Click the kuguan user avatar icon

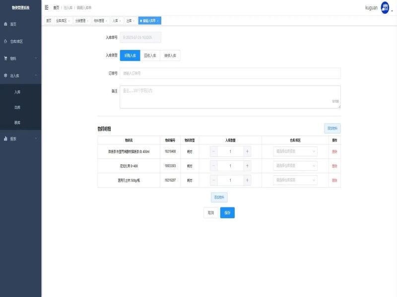click(385, 7)
